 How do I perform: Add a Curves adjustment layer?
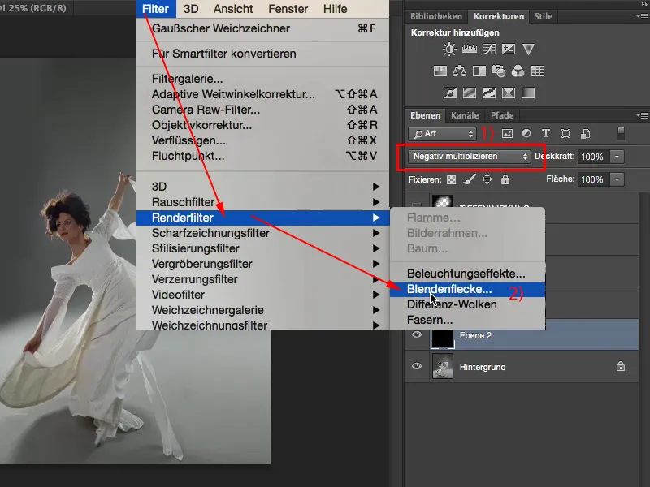pos(489,50)
